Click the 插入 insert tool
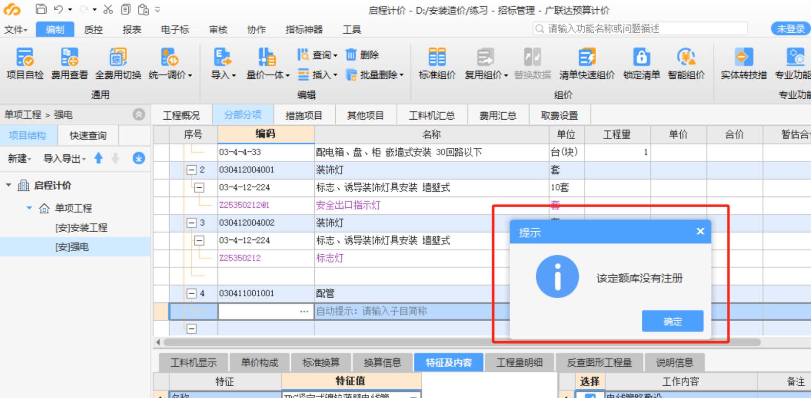 coord(317,75)
